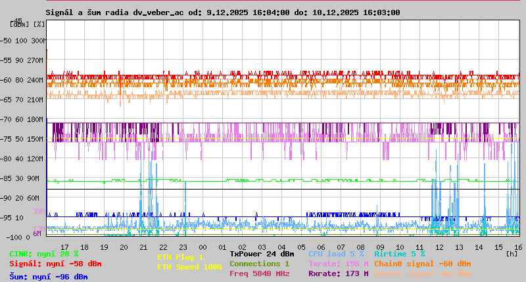526x282 pixels.
Task: Select the Airtime legend label
Action: (x=399, y=254)
